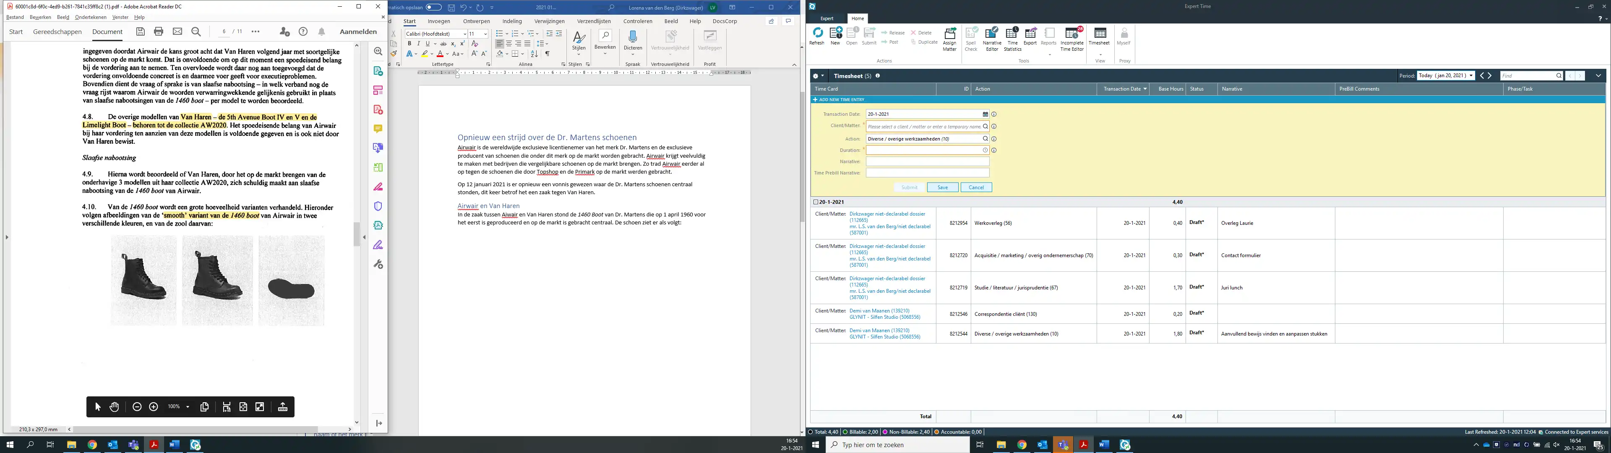The height and width of the screenshot is (453, 1611).
Task: Click the Find search box in timesheet
Action: (1531, 75)
